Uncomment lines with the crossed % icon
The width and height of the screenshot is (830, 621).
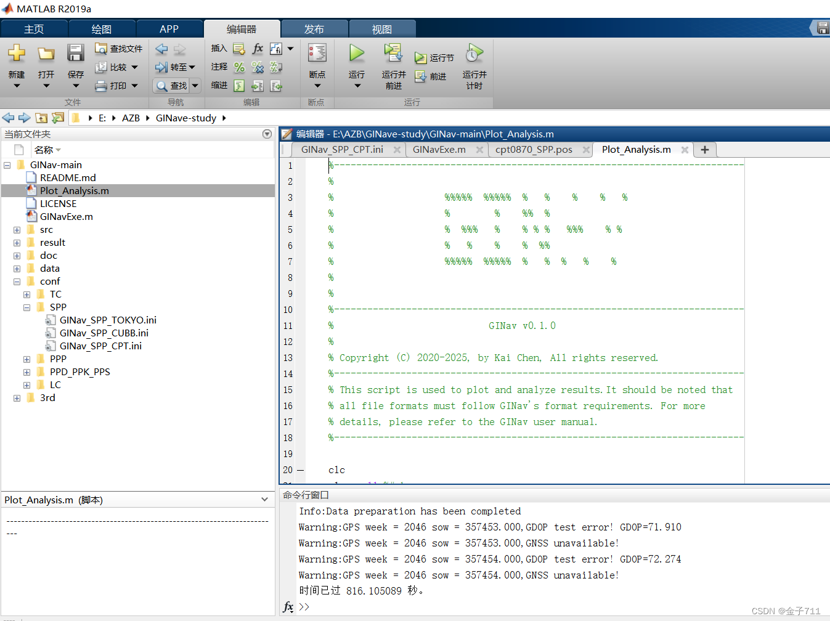click(258, 67)
